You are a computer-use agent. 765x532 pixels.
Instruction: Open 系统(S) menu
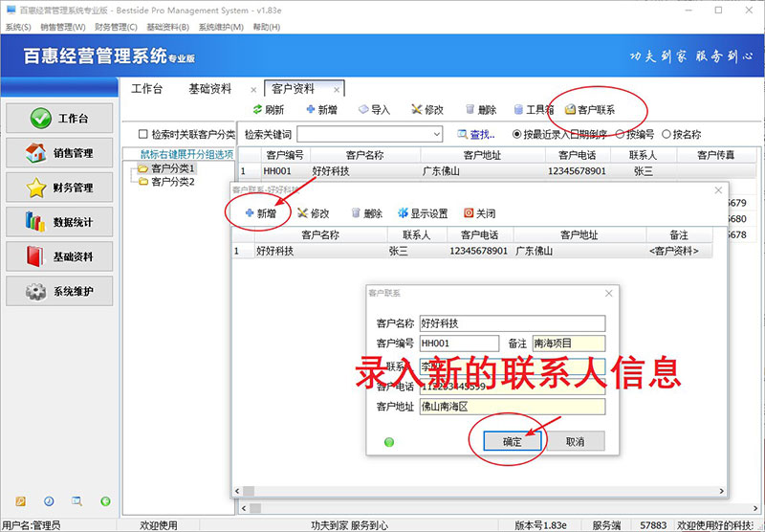coord(18,27)
